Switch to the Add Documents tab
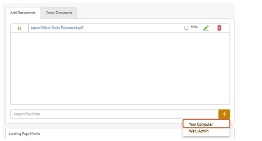The width and height of the screenshot is (262, 141). click(x=23, y=13)
